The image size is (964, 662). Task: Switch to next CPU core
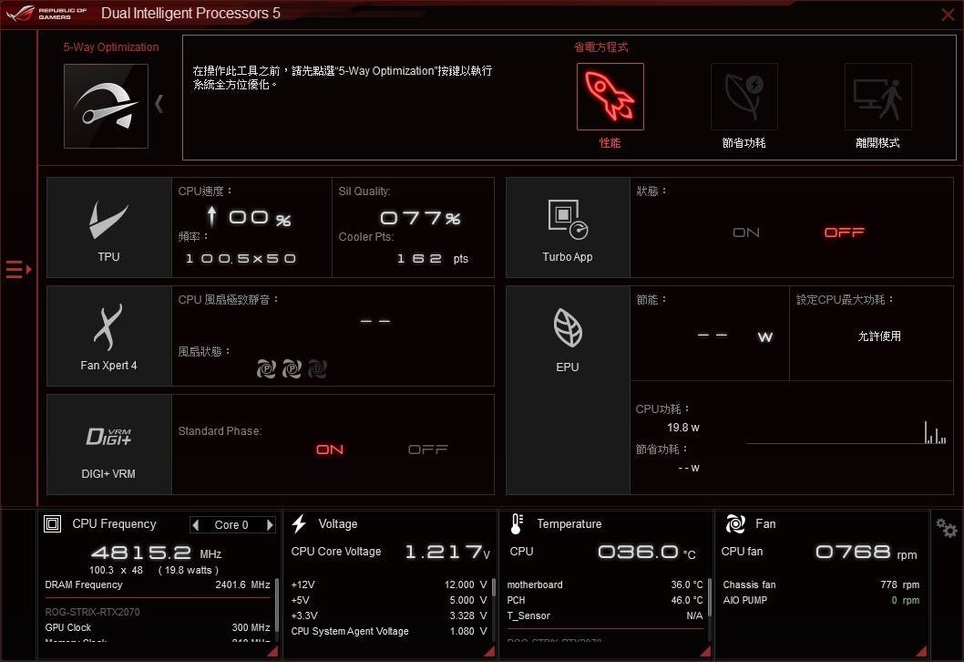tap(270, 525)
